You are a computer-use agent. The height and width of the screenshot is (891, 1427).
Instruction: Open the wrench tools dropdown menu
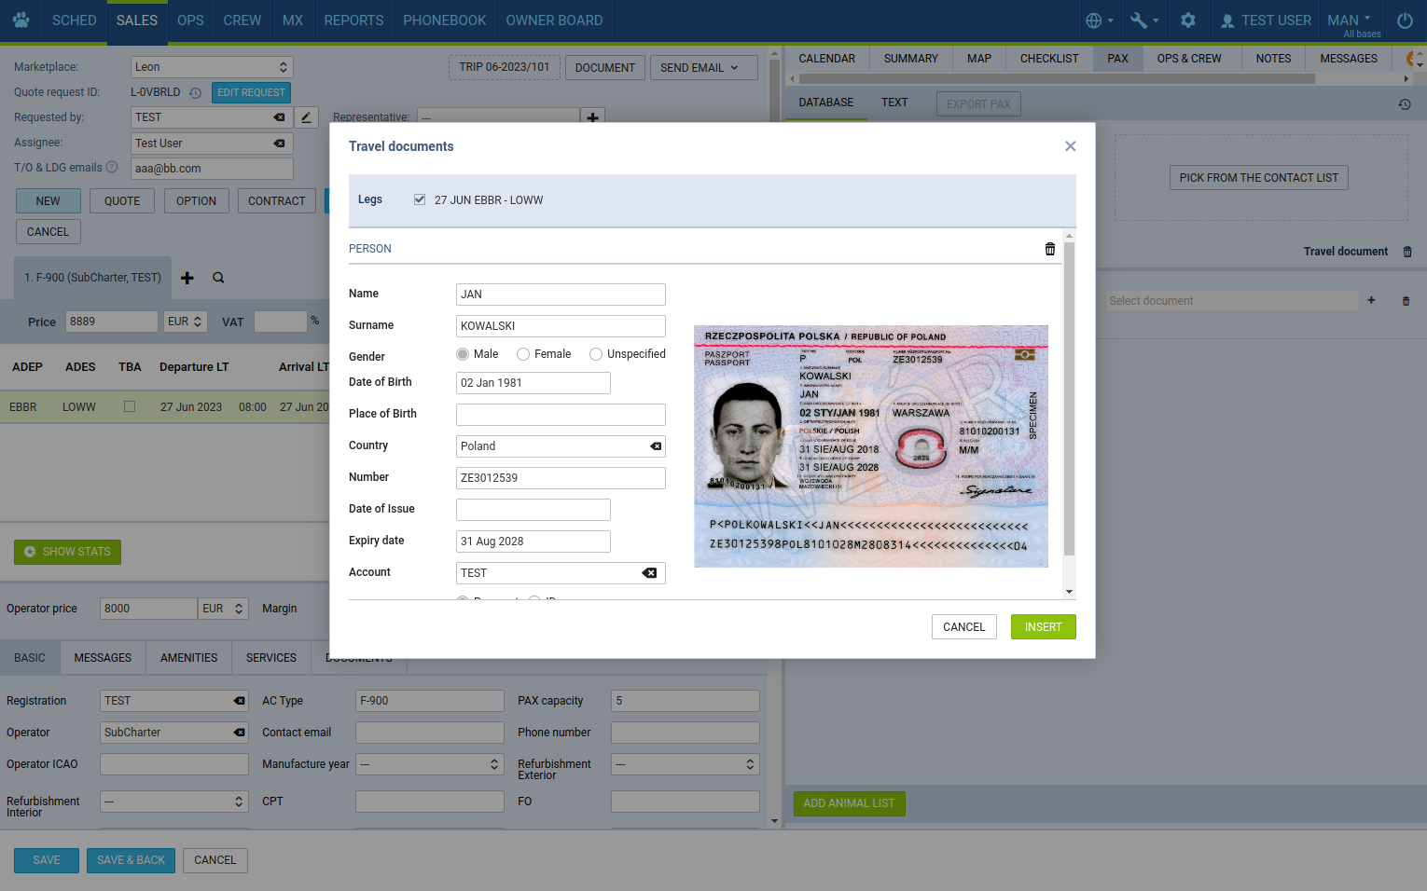[1143, 21]
